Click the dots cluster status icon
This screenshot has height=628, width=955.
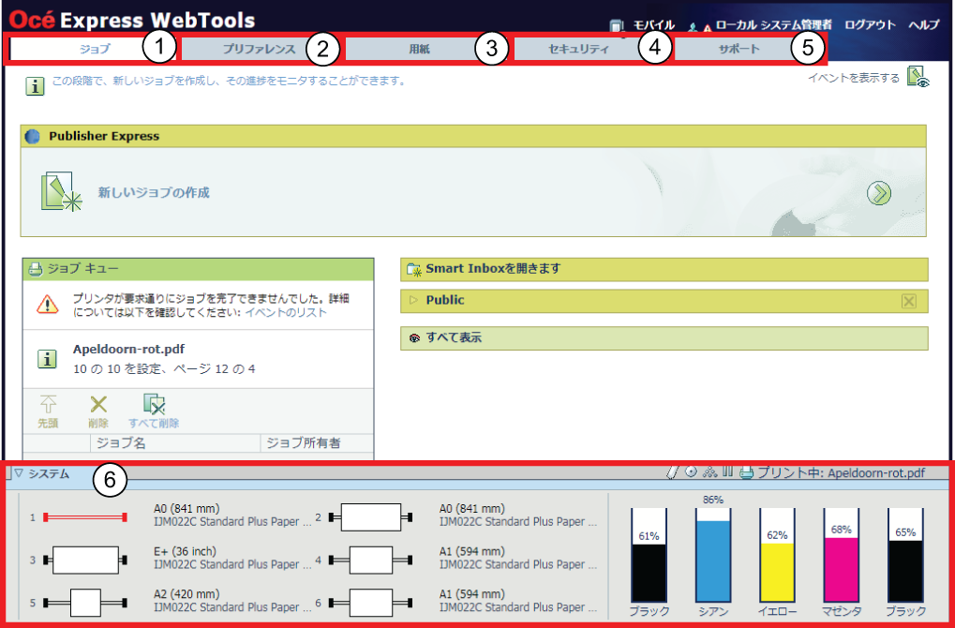point(709,472)
